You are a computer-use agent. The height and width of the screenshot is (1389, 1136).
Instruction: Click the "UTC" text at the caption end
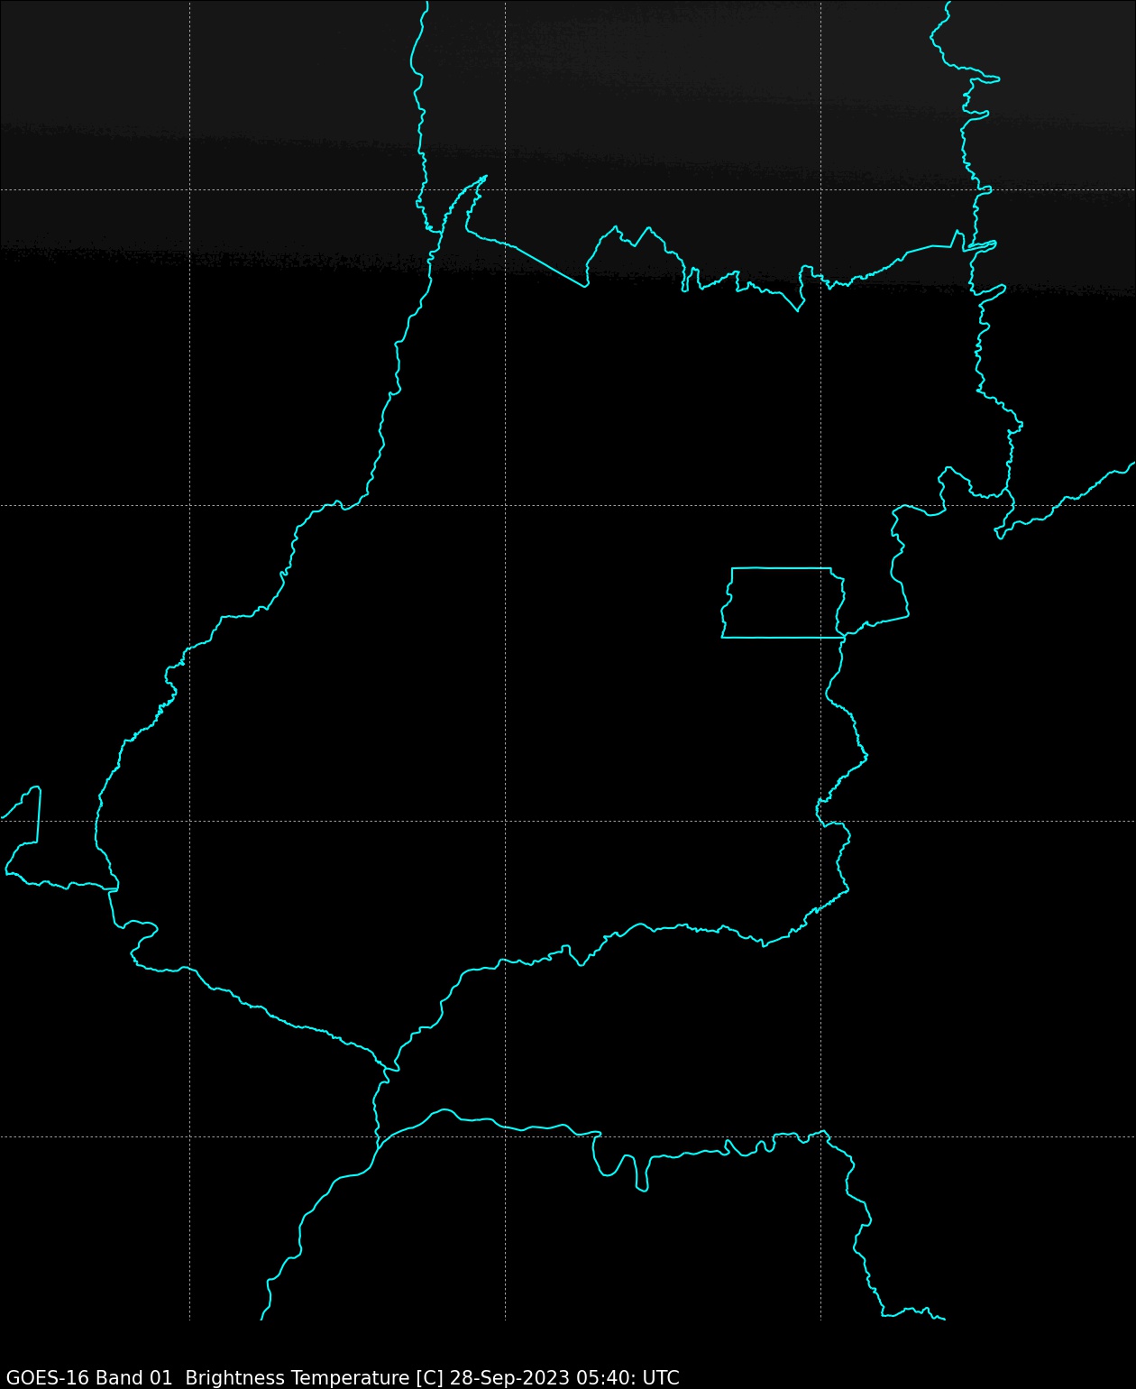660,1377
